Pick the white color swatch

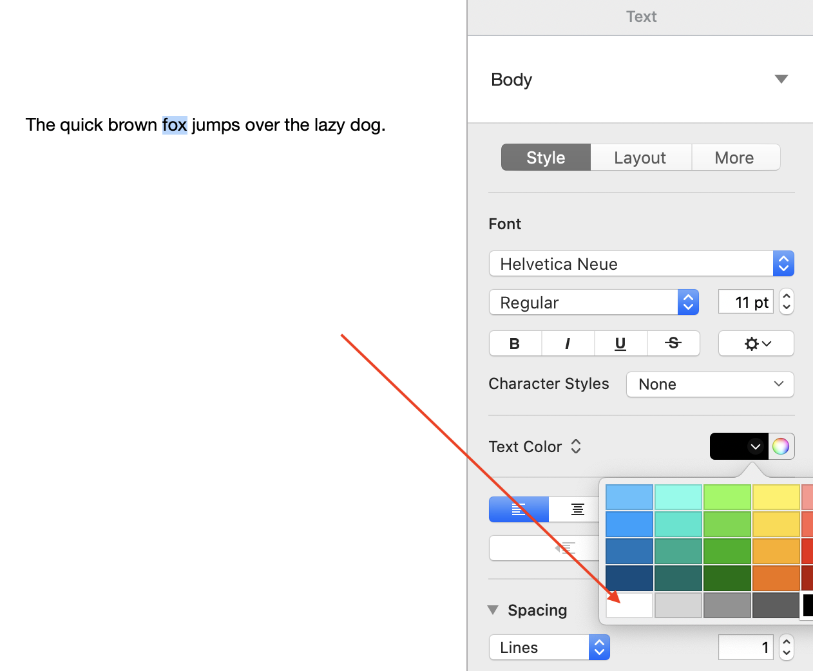(629, 605)
